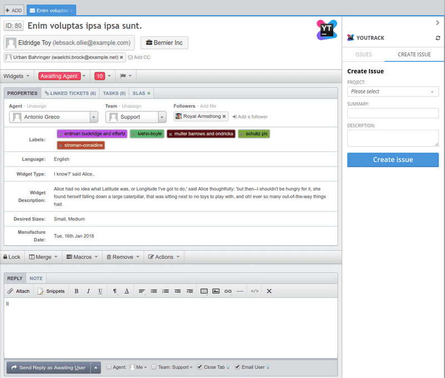The height and width of the screenshot is (378, 445).
Task: Insert a table using the table icon
Action: click(x=204, y=291)
